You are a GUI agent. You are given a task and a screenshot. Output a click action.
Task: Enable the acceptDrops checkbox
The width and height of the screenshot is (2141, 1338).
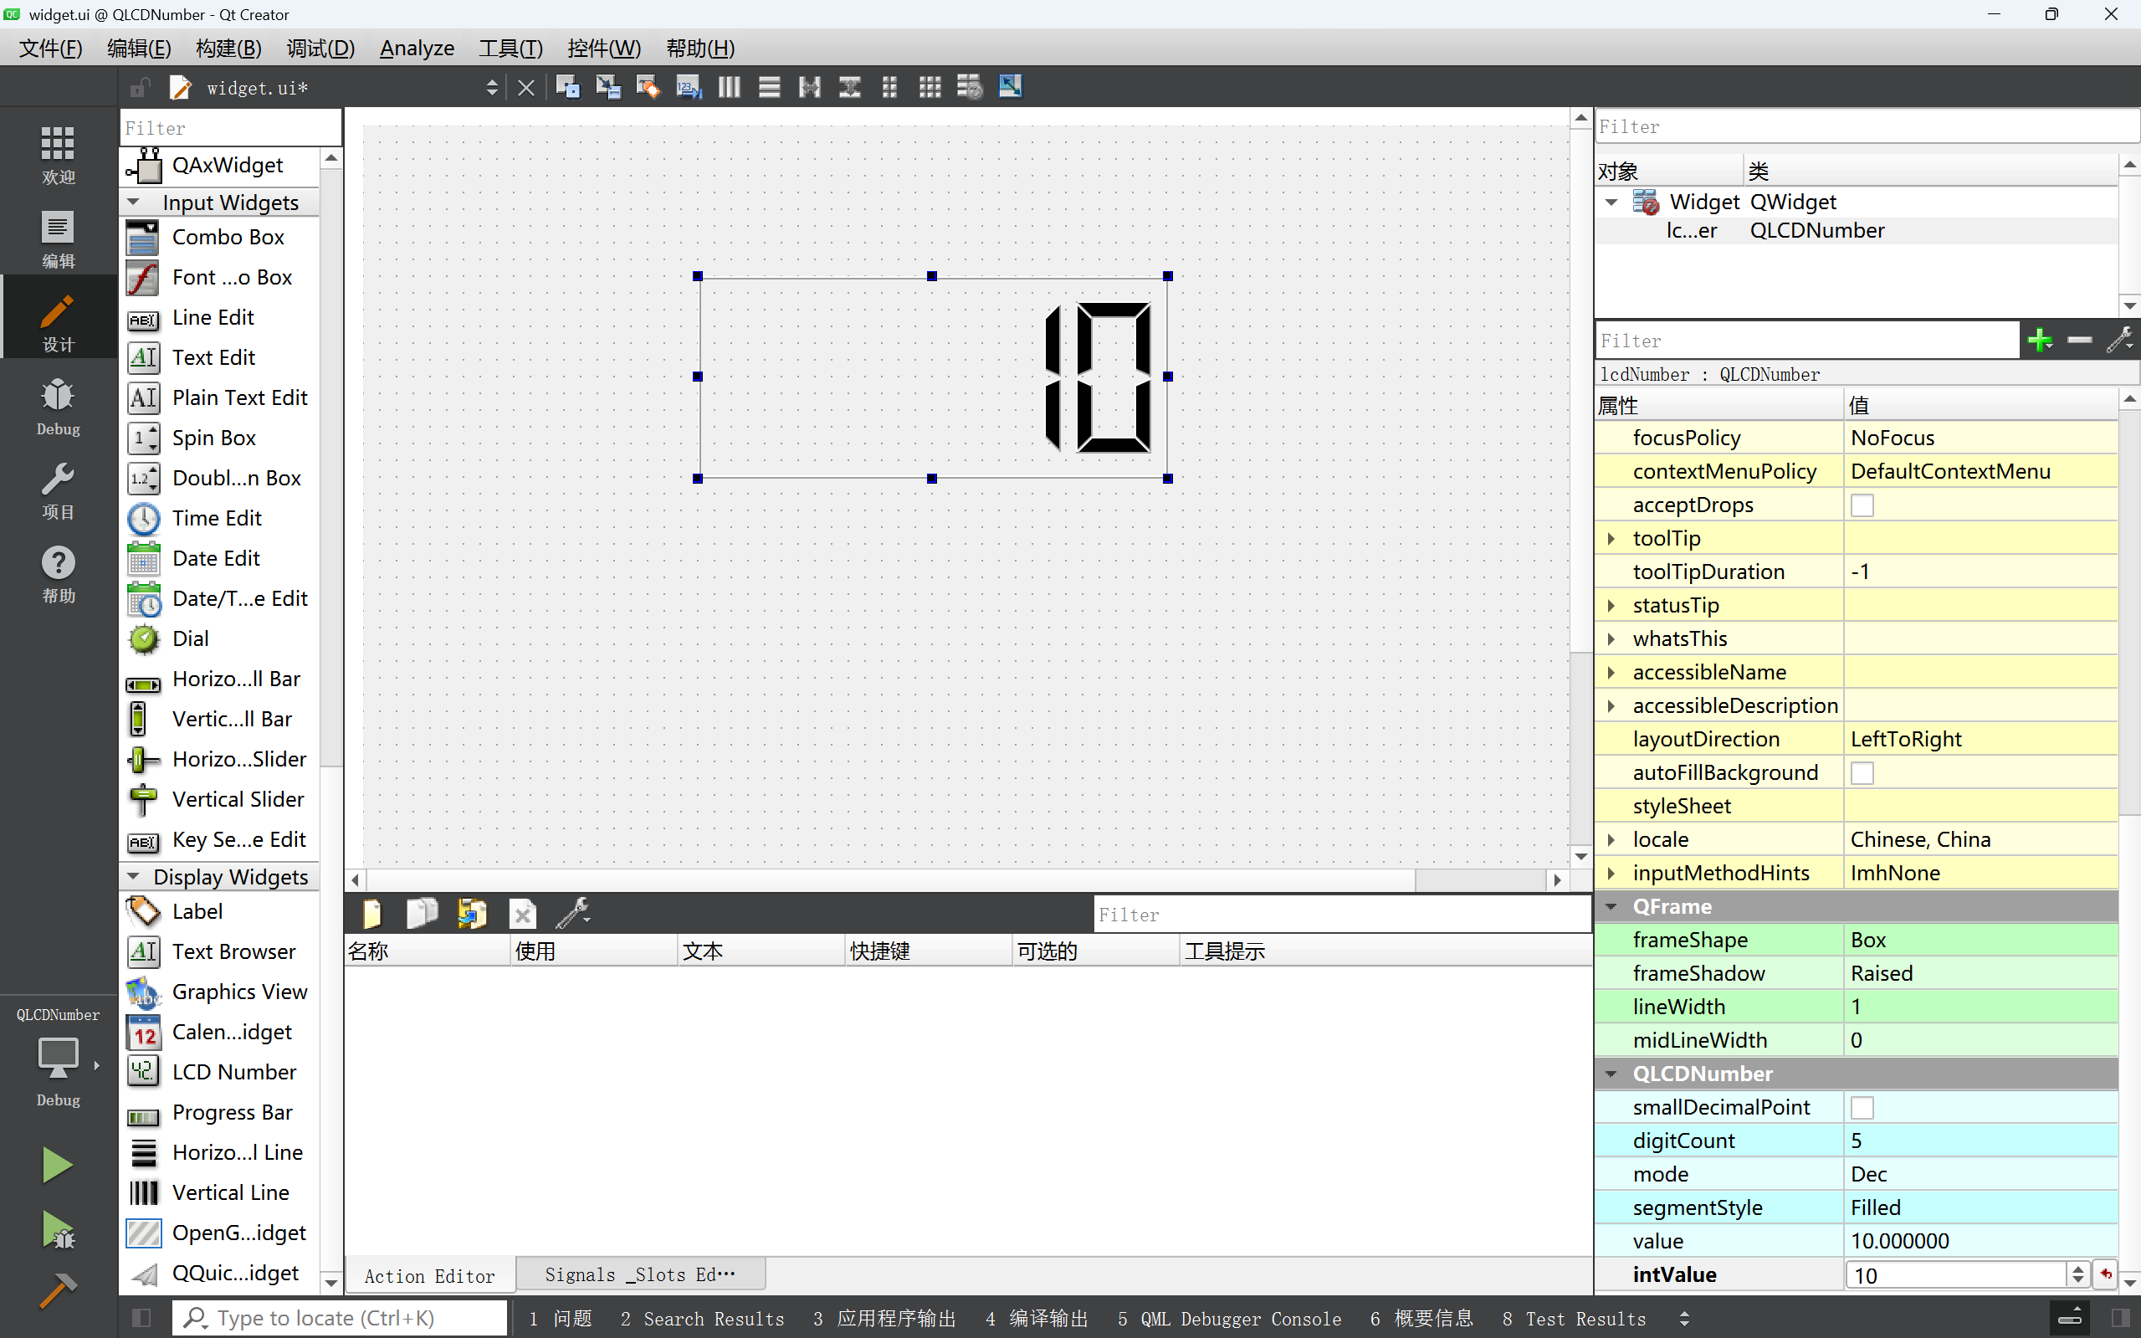(1862, 505)
